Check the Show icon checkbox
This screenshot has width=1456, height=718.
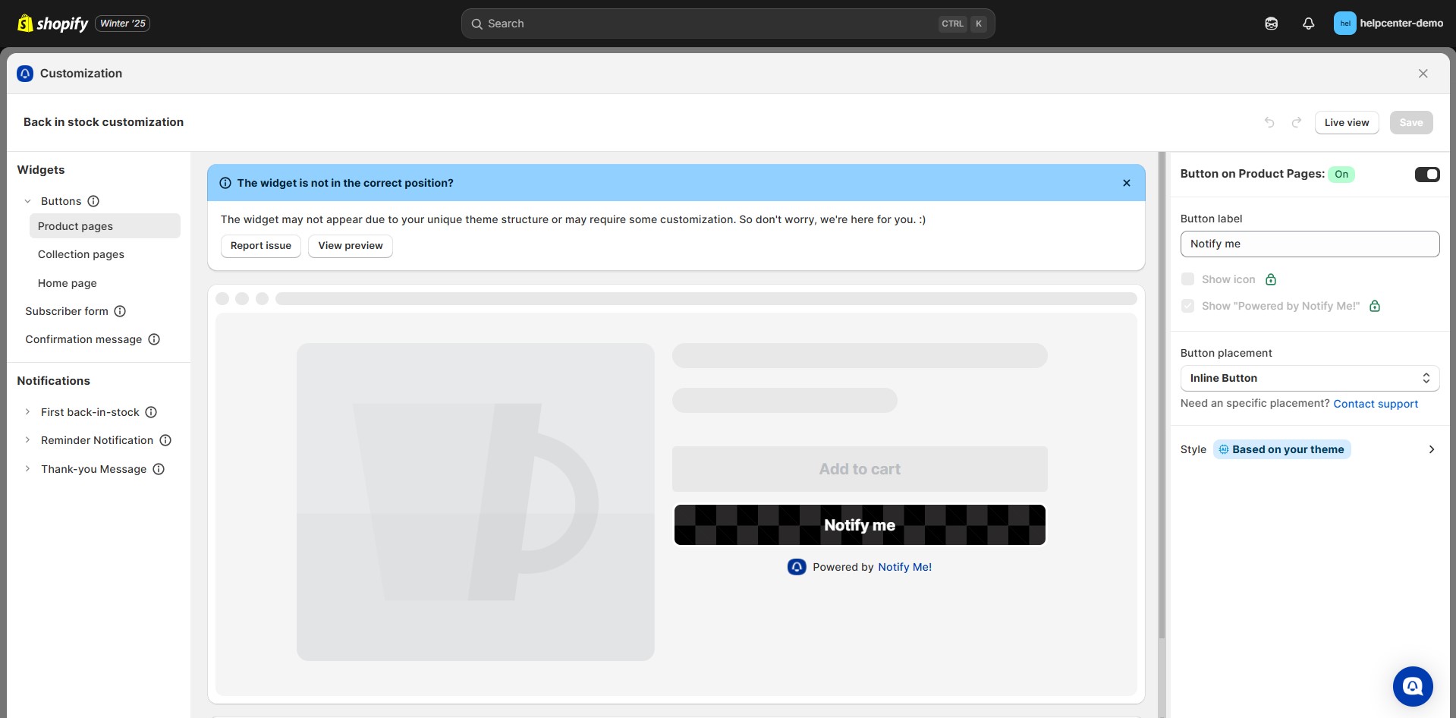tap(1188, 279)
